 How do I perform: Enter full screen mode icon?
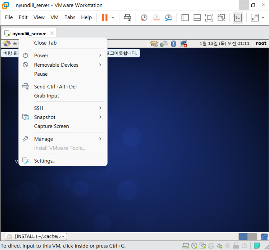pos(209,17)
